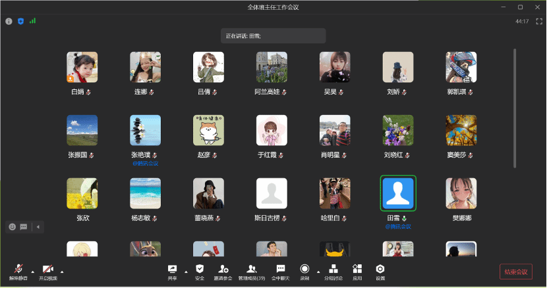Click the green network signal icon
Image resolution: width=547 pixels, height=288 pixels.
click(32, 21)
